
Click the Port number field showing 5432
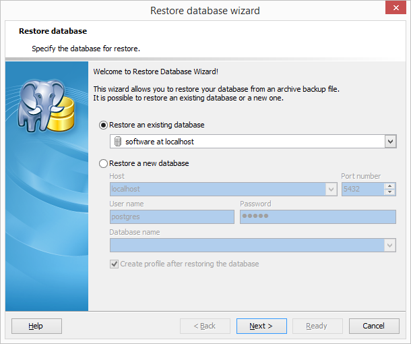363,189
